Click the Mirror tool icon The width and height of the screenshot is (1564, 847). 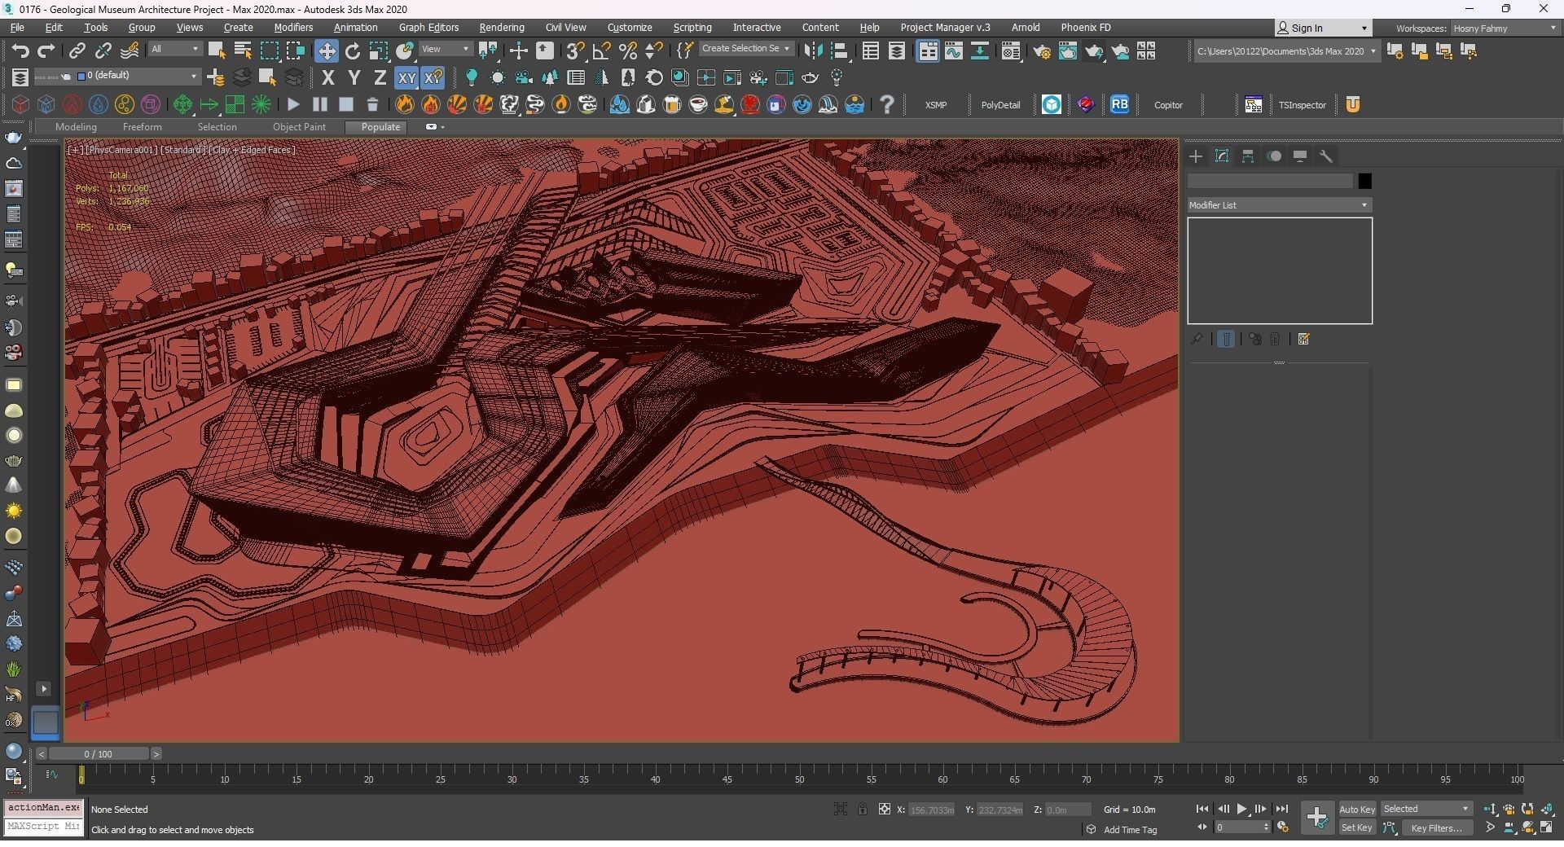[812, 51]
